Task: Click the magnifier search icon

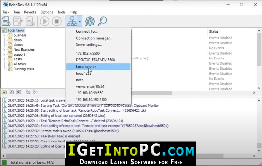Action: click(102, 21)
